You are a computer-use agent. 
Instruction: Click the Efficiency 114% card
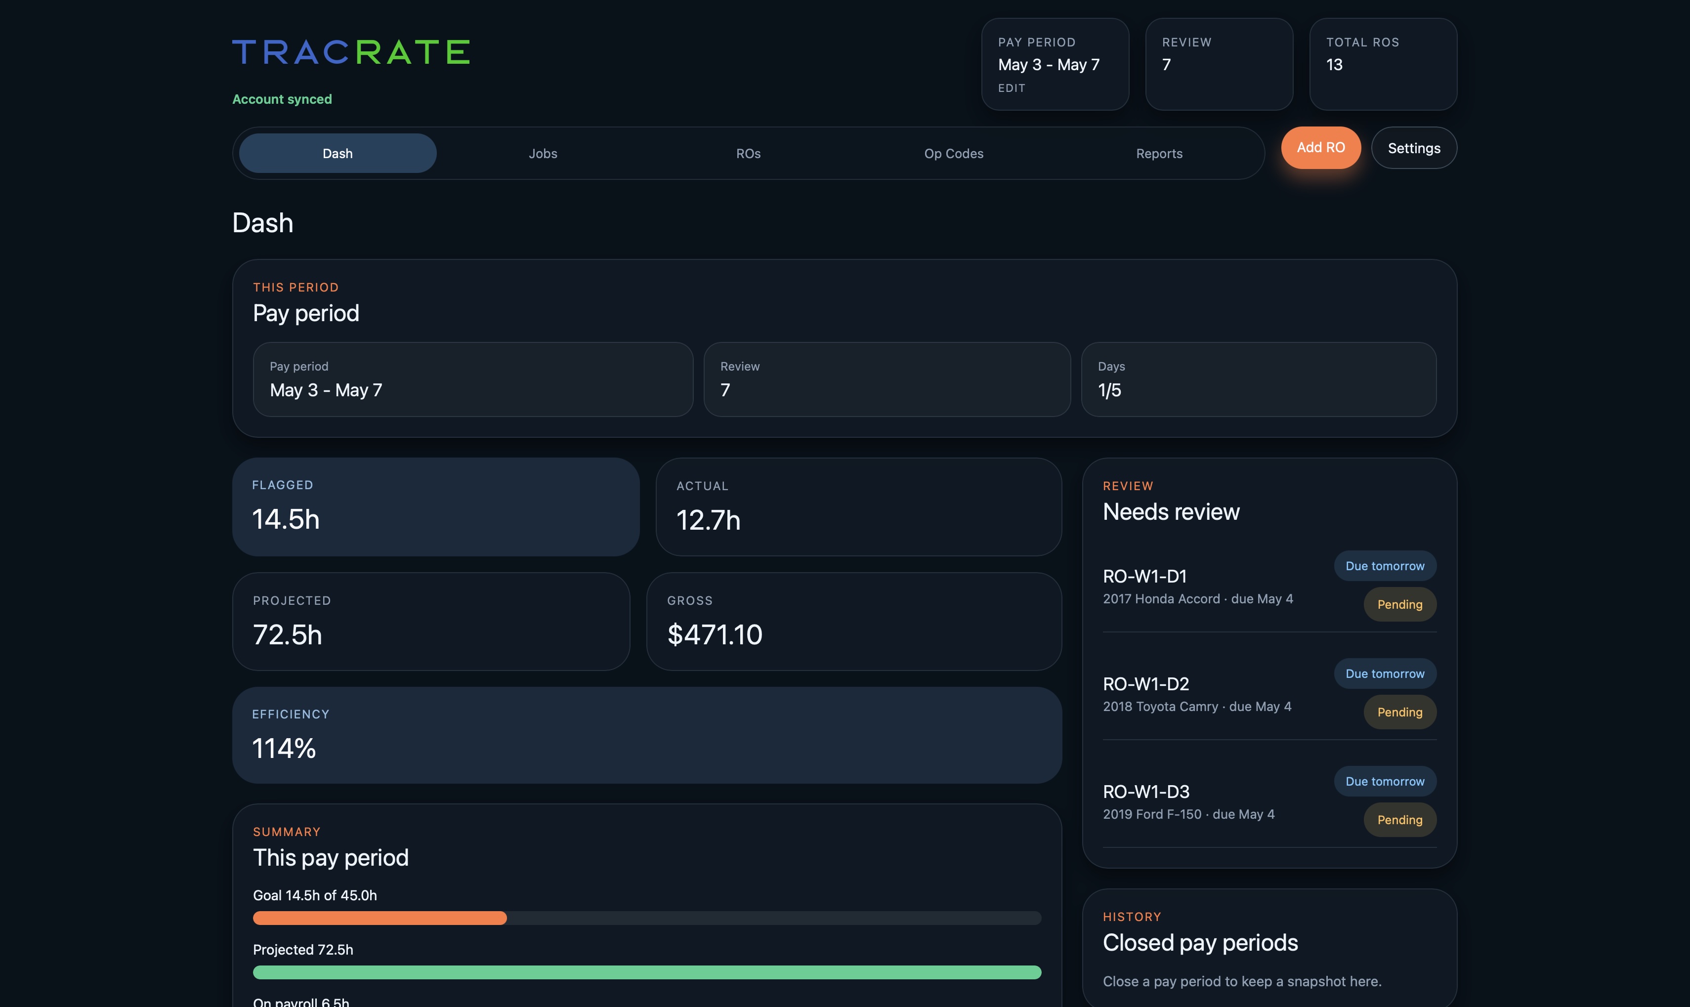click(646, 736)
